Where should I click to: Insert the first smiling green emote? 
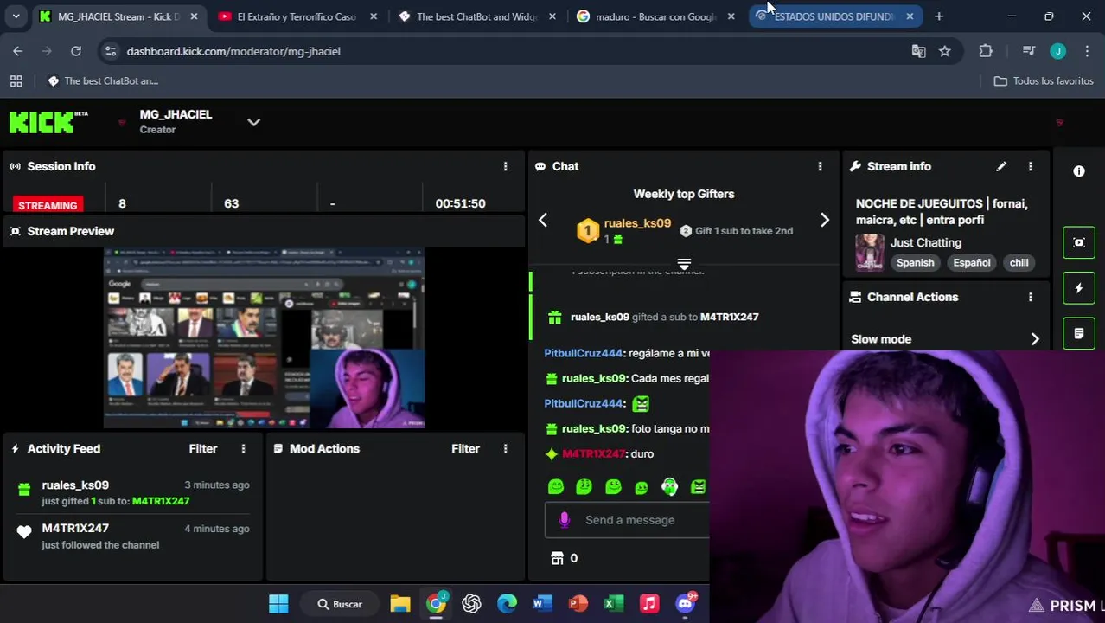pyautogui.click(x=556, y=487)
